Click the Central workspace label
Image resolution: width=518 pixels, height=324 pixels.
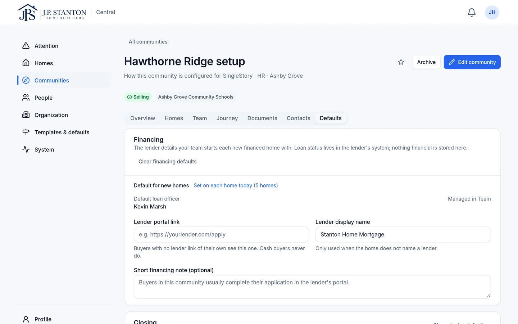[105, 12]
